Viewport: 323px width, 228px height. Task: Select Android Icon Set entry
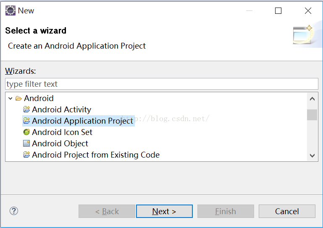click(62, 132)
